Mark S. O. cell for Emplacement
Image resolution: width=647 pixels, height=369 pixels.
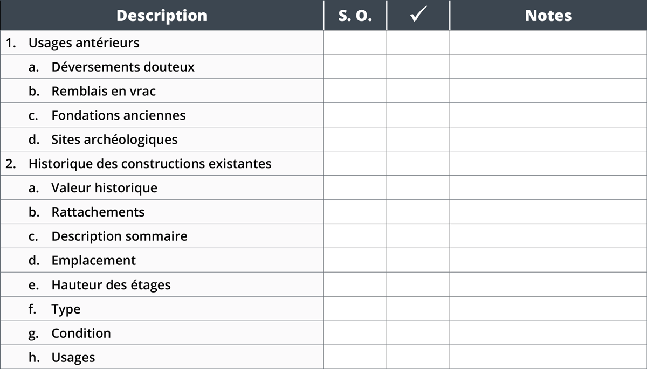click(x=355, y=260)
